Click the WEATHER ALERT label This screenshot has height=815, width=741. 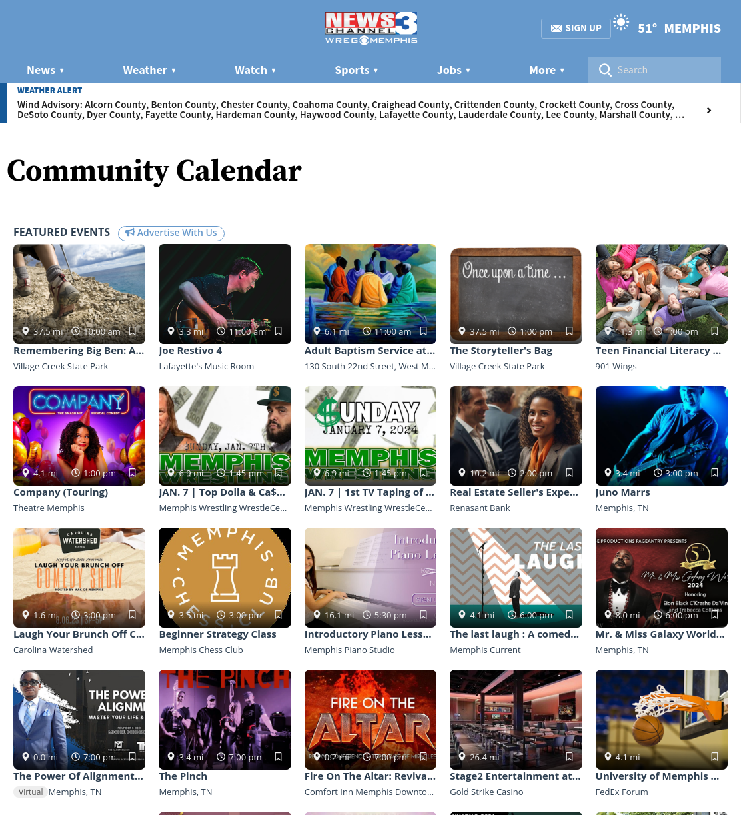tap(50, 91)
